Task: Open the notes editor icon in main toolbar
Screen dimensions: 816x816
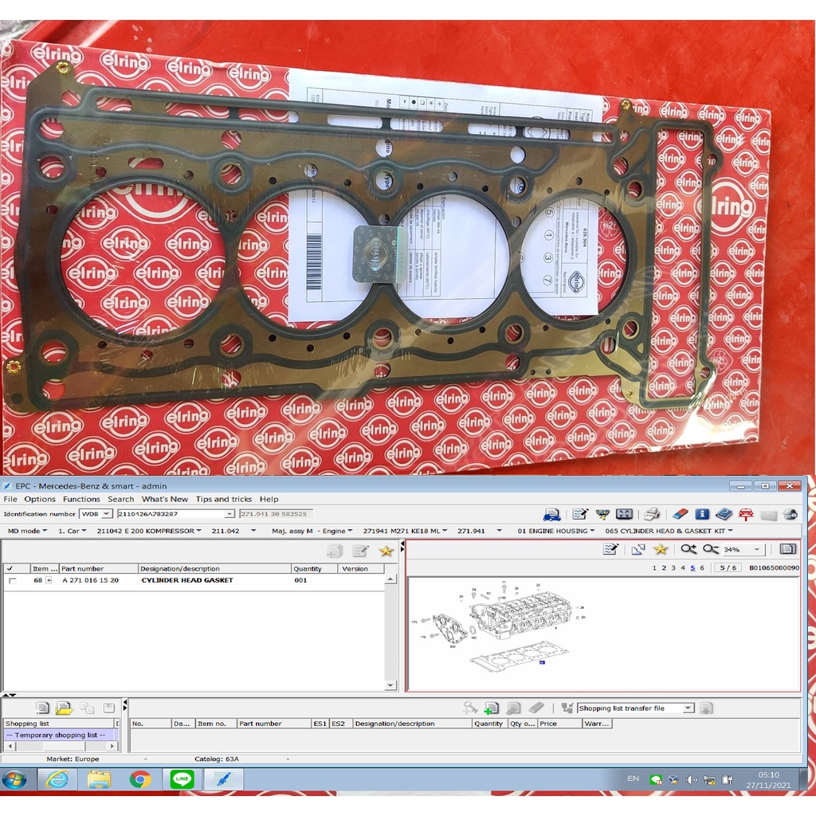Action: click(580, 514)
